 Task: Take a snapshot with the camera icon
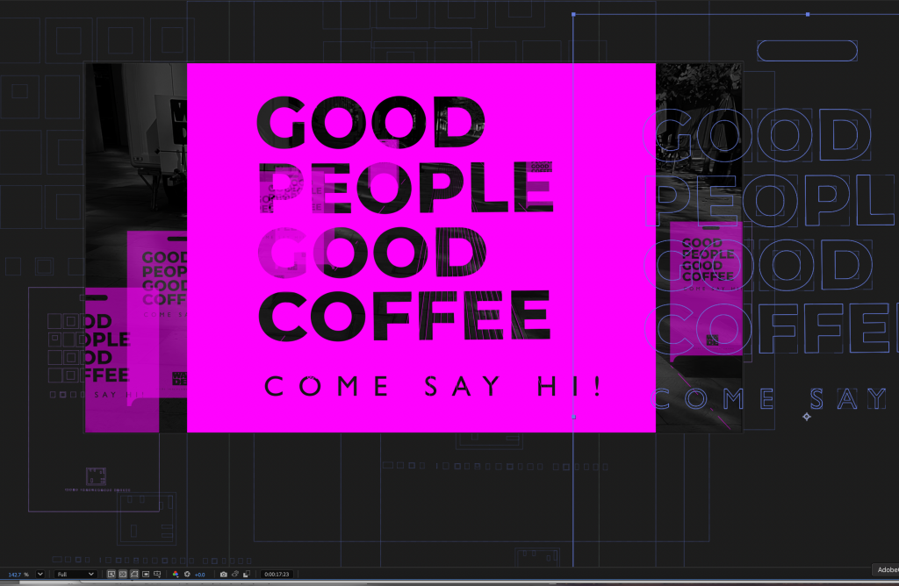pyautogui.click(x=224, y=574)
